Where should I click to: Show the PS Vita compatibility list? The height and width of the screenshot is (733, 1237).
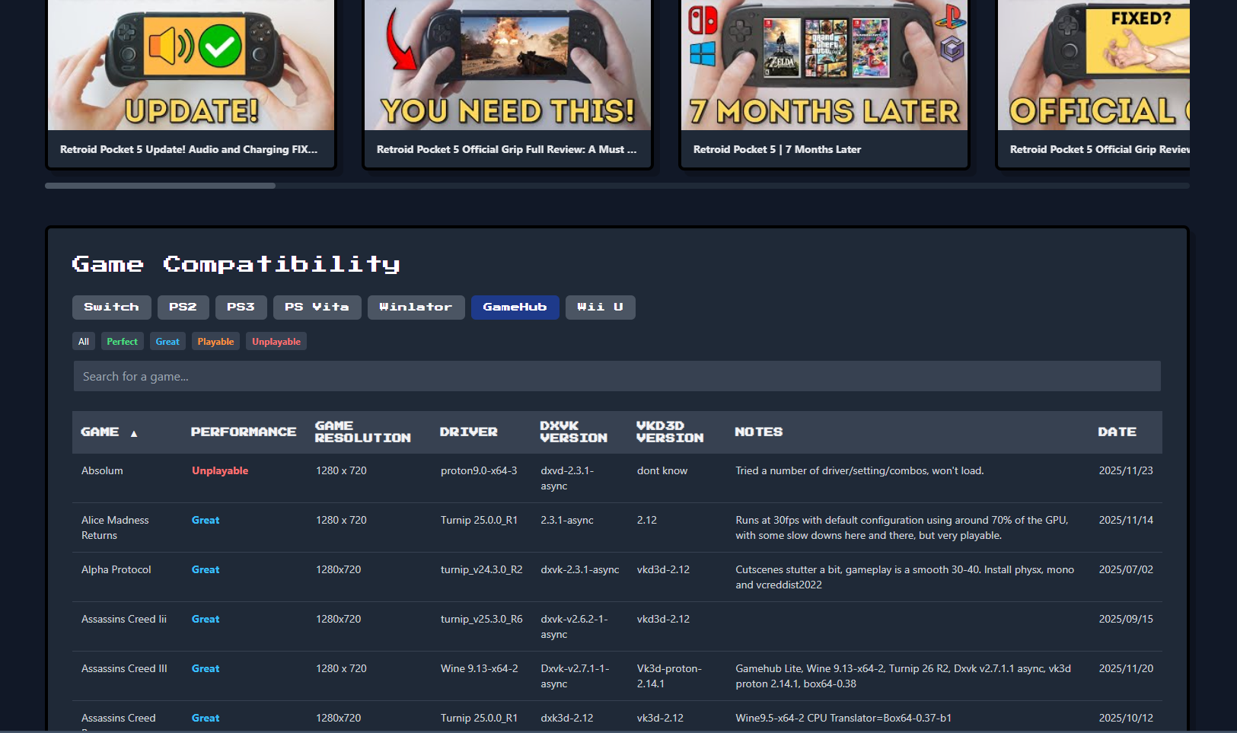[317, 308]
